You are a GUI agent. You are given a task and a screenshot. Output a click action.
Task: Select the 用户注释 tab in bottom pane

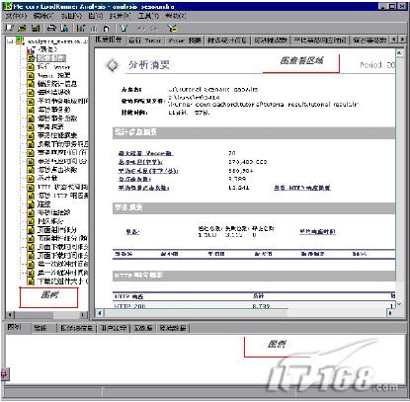(114, 328)
